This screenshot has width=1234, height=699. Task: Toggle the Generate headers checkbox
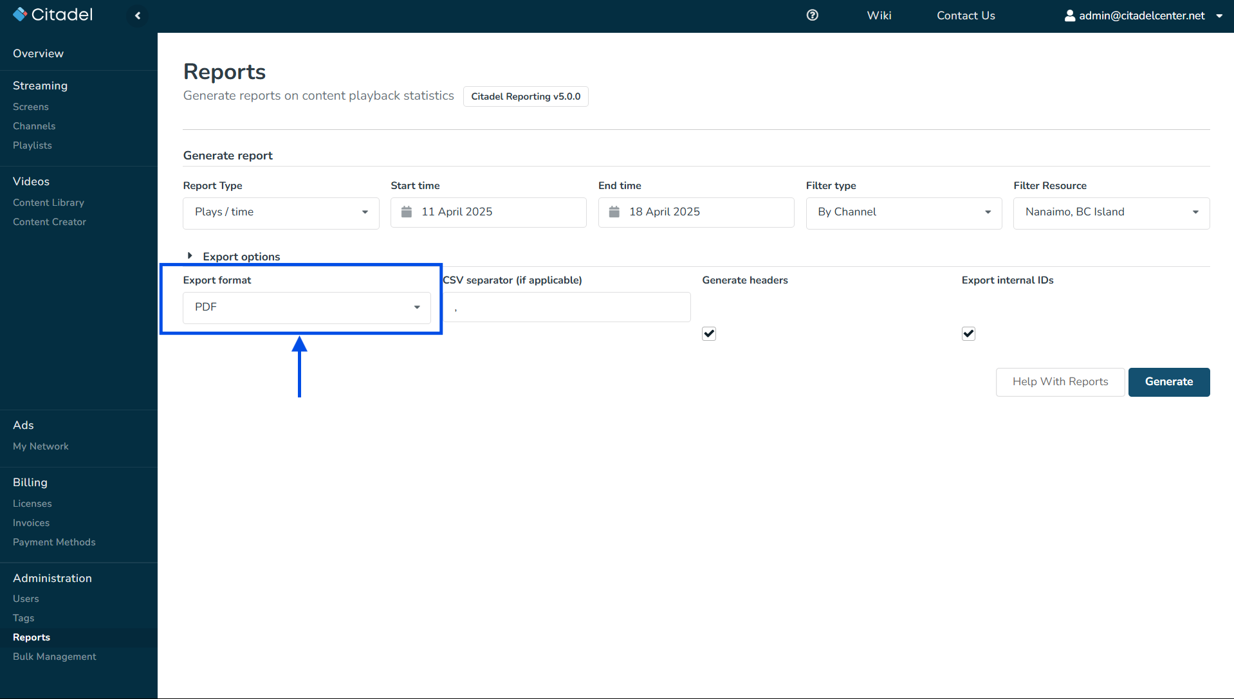[x=709, y=334]
